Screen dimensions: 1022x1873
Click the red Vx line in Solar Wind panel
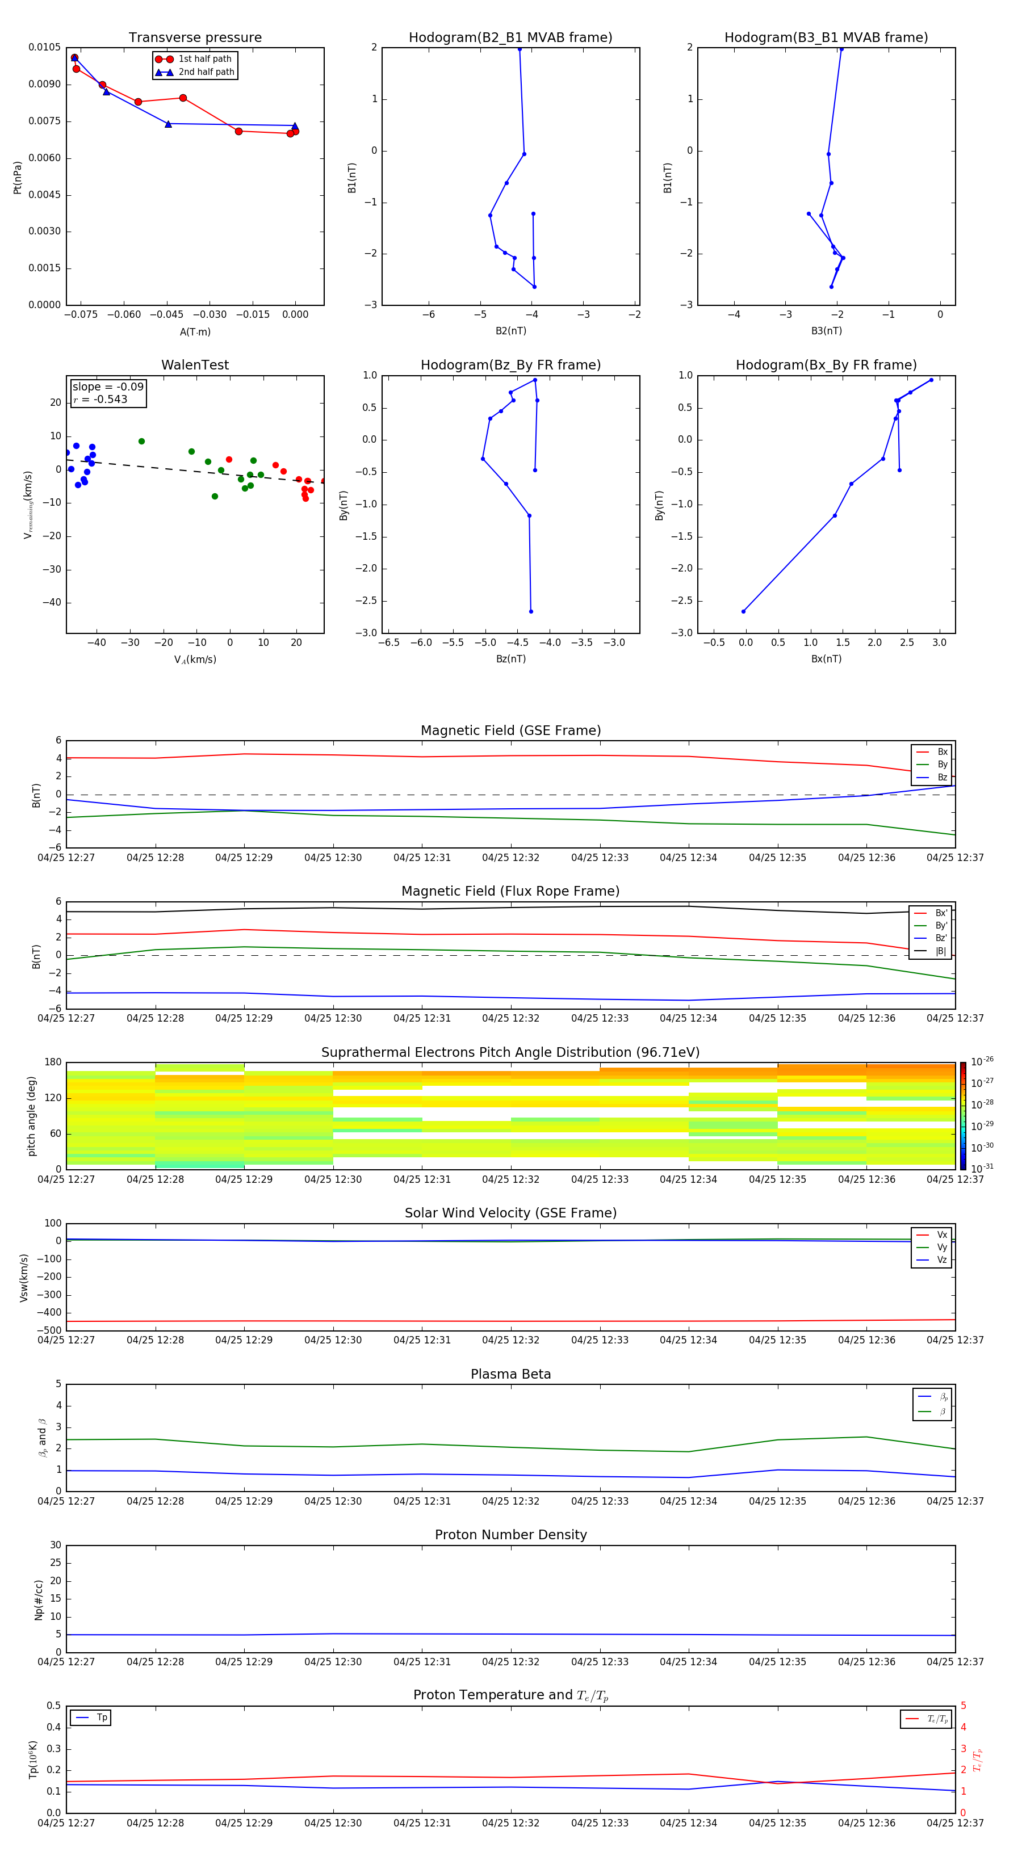point(510,1321)
